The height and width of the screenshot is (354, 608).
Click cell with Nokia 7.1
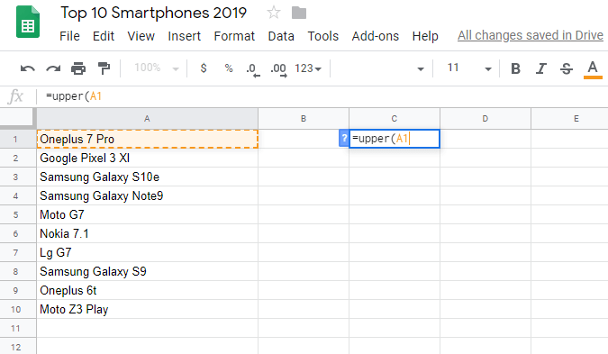(148, 234)
